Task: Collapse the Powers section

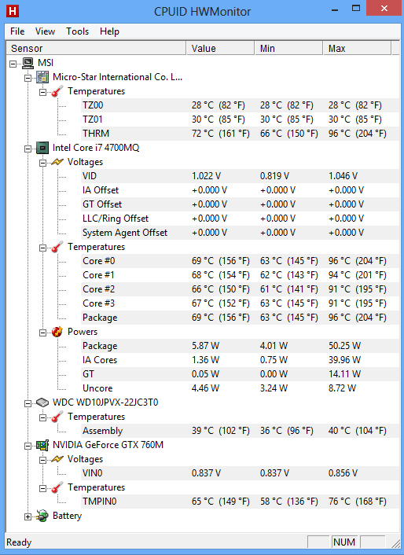Action: coord(42,333)
